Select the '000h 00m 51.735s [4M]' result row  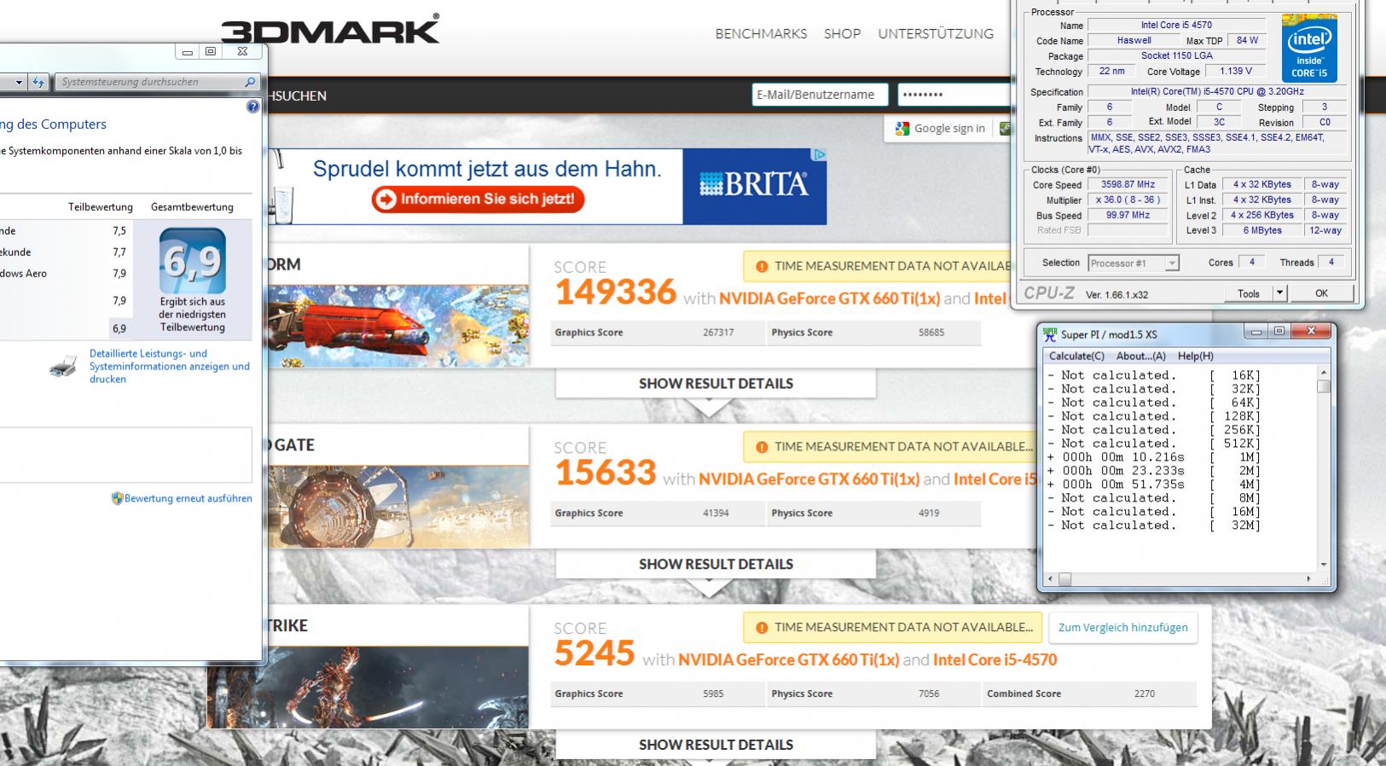point(1154,485)
